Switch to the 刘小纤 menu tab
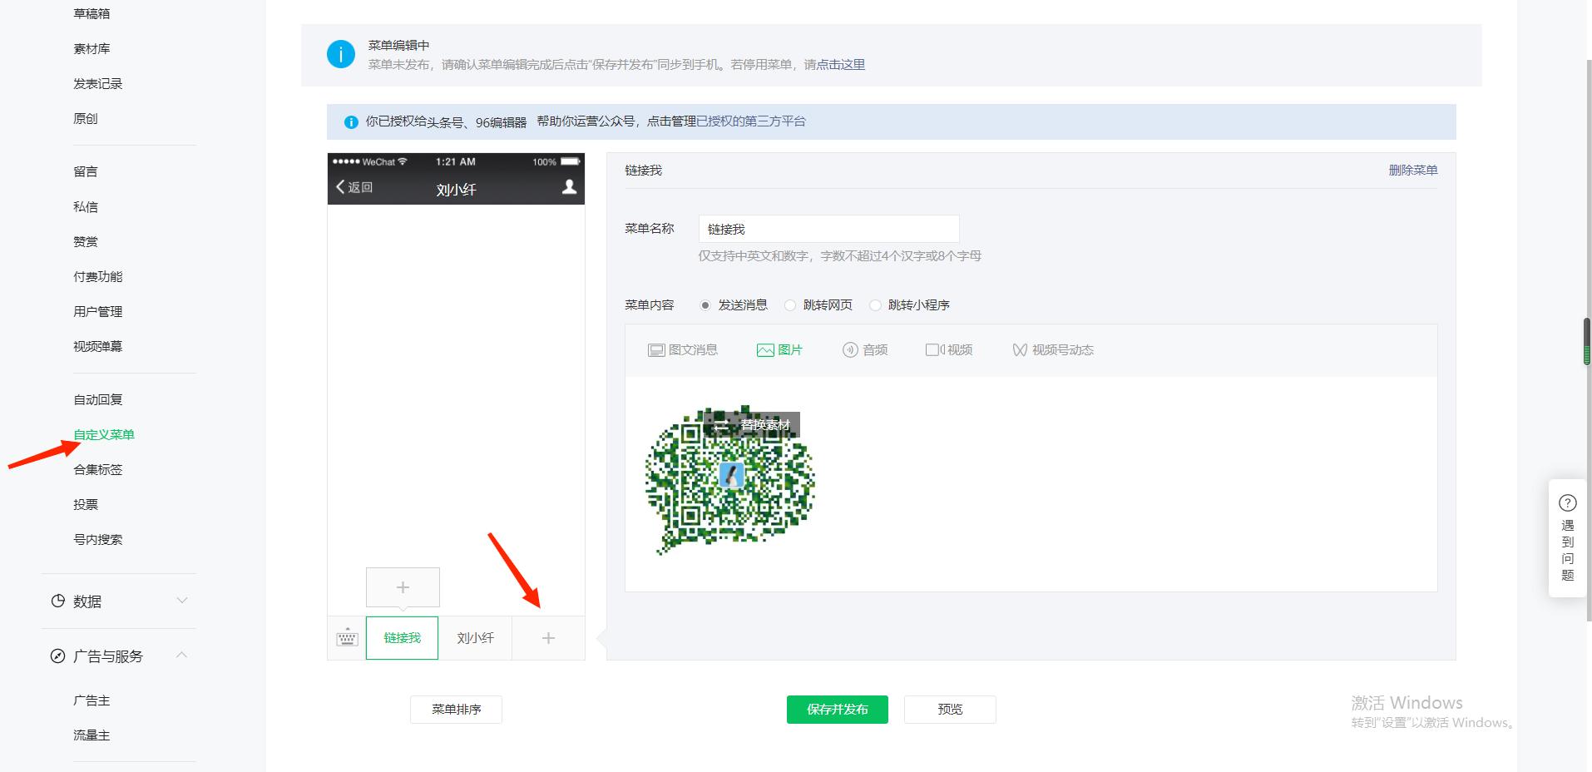1592x772 pixels. [x=475, y=637]
